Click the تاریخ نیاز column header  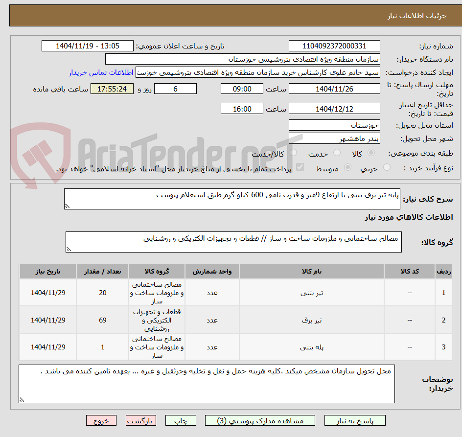tap(48, 272)
